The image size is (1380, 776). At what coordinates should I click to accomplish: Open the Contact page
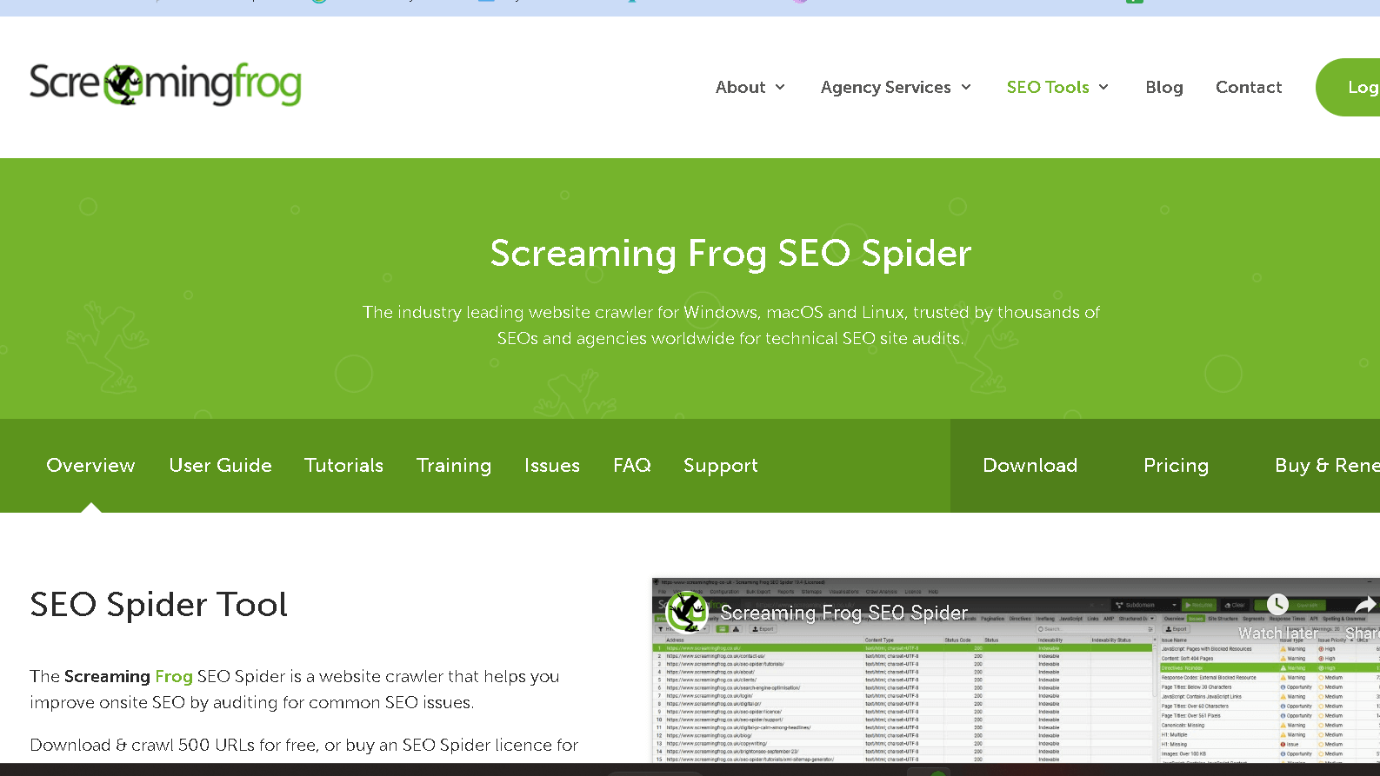tap(1249, 87)
